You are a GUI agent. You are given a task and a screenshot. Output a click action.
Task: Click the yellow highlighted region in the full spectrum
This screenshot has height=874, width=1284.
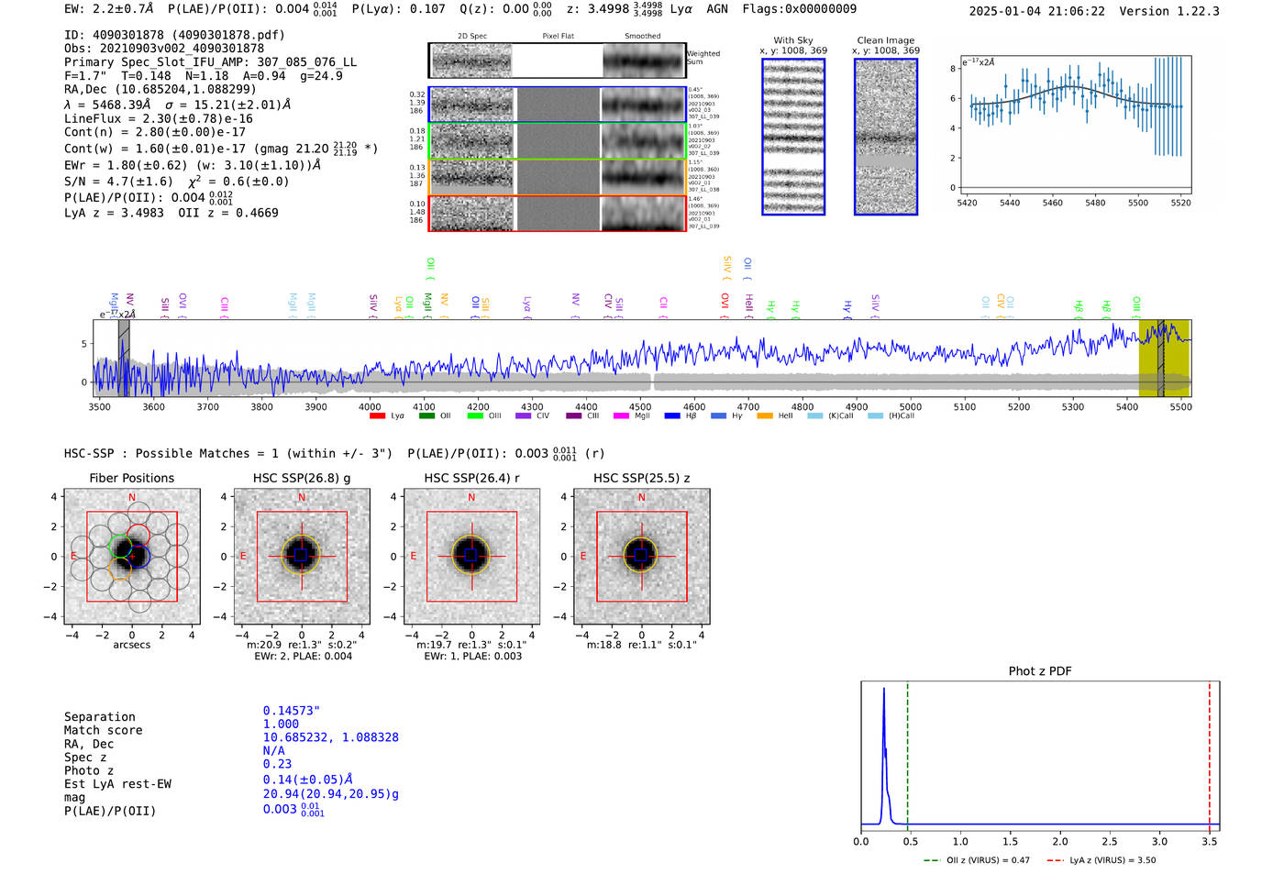pos(1164,358)
